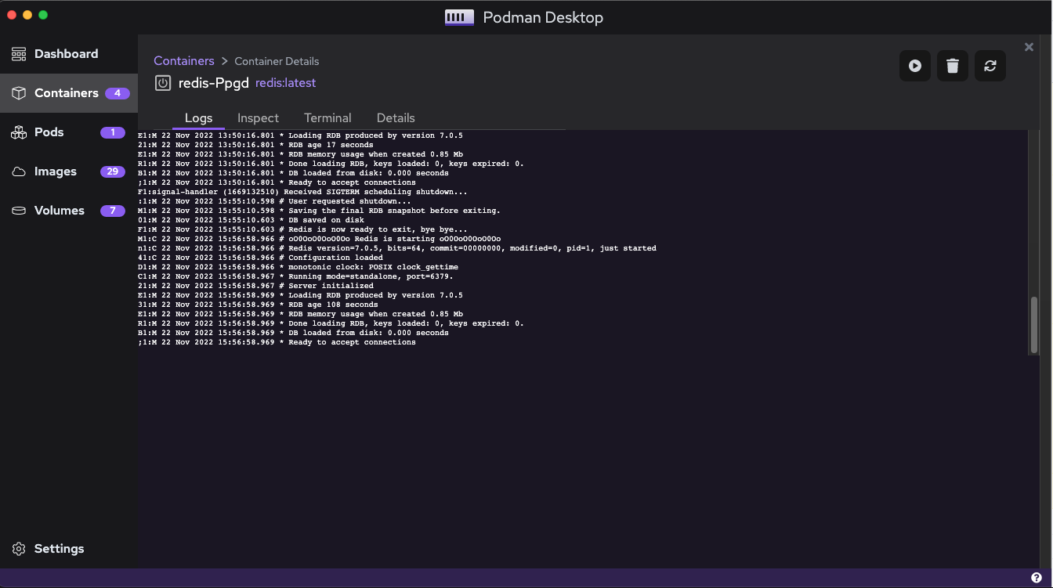The height and width of the screenshot is (588, 1053).
Task: Select the Logs tab
Action: [198, 117]
